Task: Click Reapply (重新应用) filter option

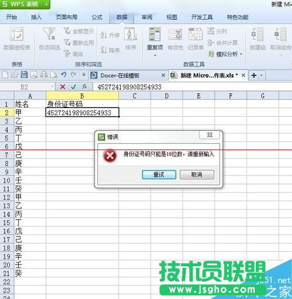Action: tap(79, 43)
